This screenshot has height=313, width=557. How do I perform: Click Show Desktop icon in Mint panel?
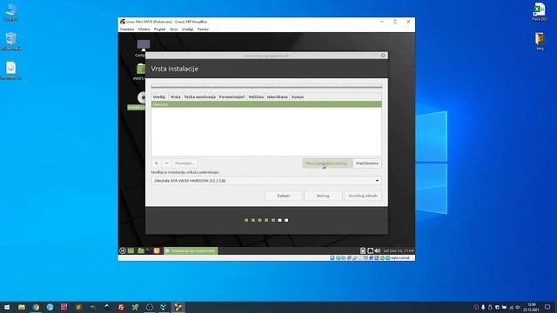[x=131, y=250]
